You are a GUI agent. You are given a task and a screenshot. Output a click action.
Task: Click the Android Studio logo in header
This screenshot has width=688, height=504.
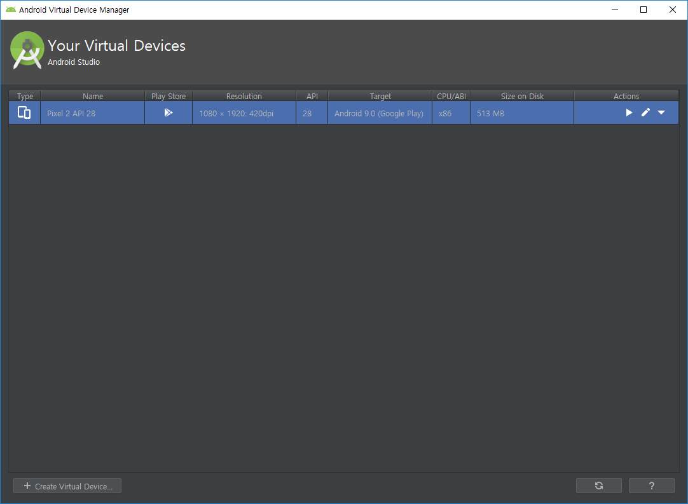[x=27, y=50]
